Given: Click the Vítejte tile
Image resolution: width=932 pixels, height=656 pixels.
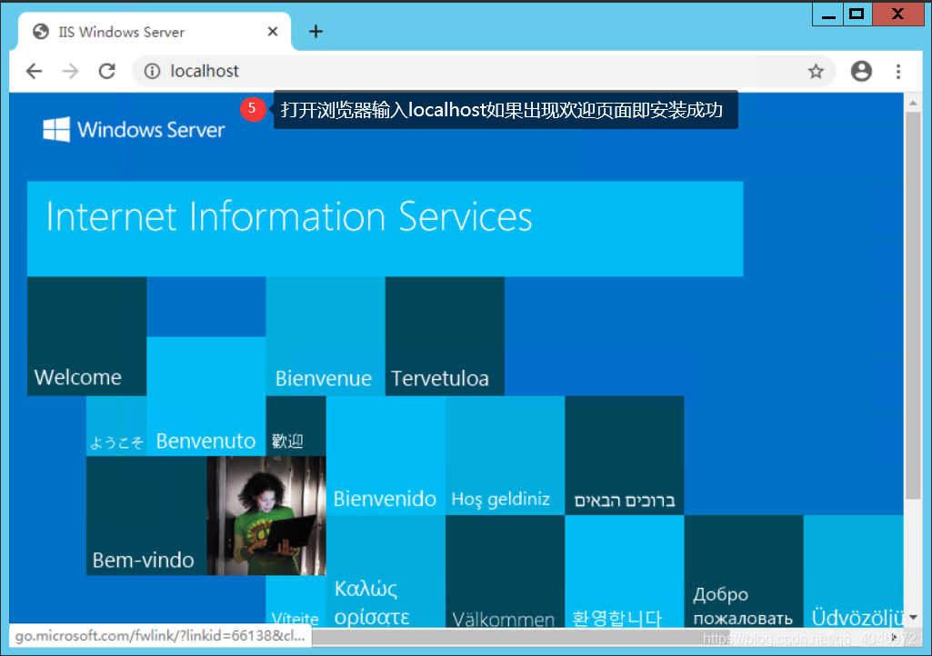Looking at the screenshot, I should click(x=296, y=601).
